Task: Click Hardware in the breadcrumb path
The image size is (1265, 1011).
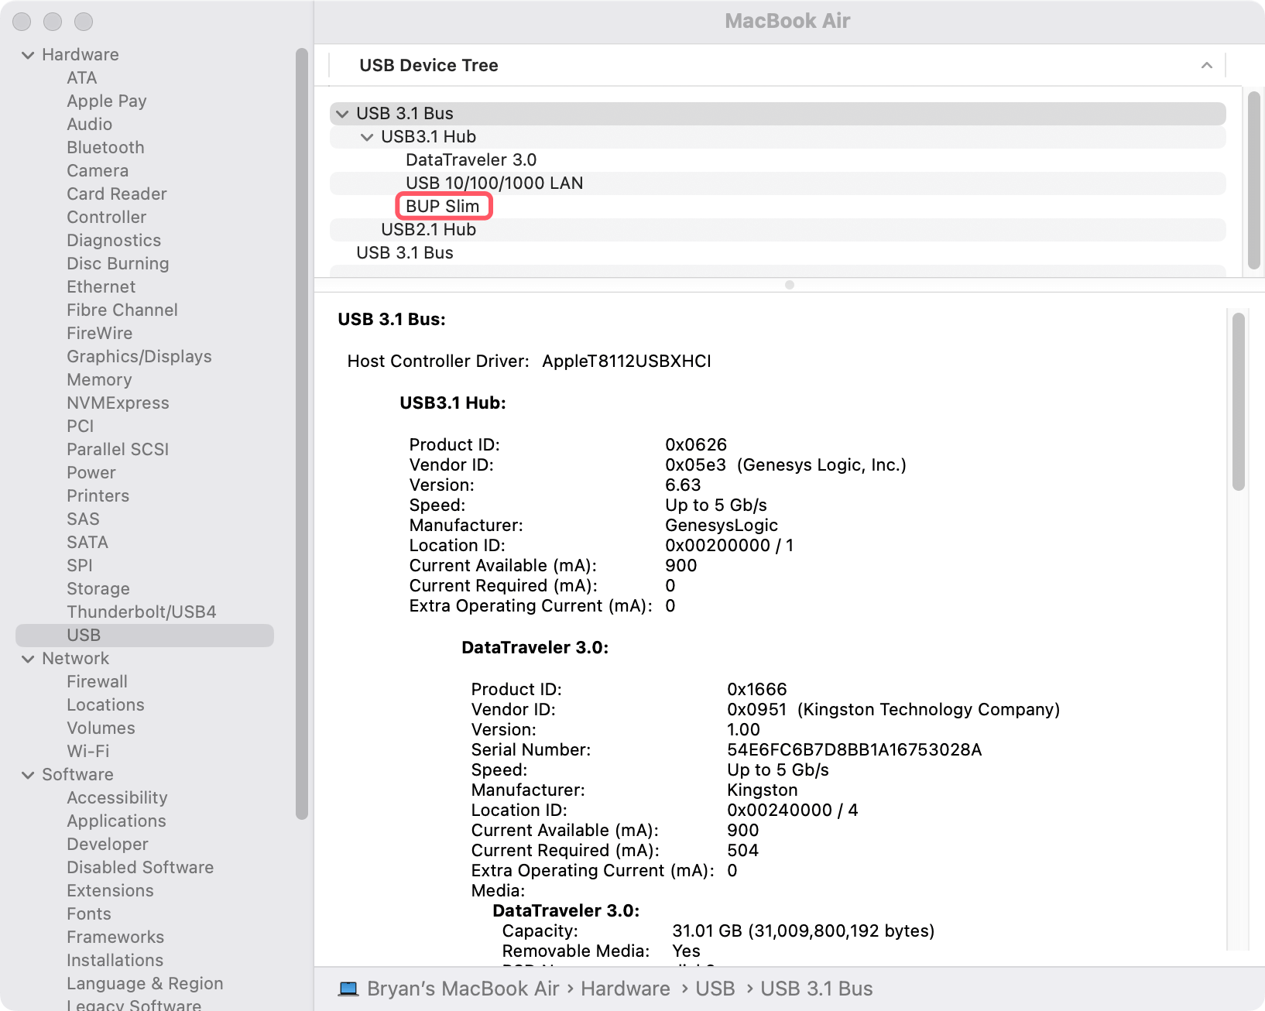Action: point(626,989)
